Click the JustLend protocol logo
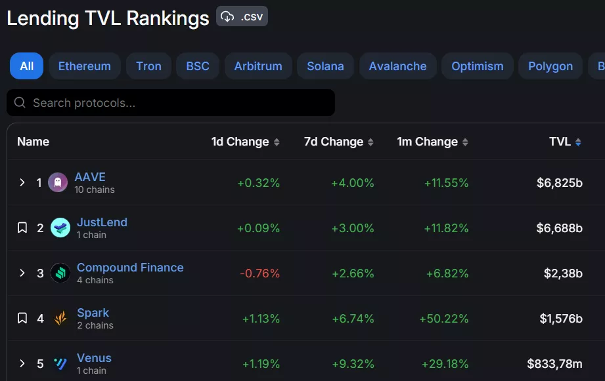Screen dimensions: 605x381 click(x=61, y=227)
